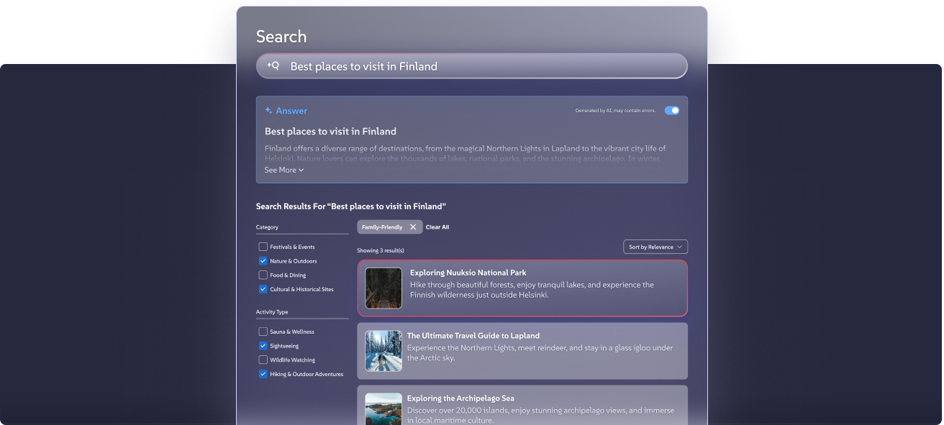Check the Festivals & Events checkbox
The height and width of the screenshot is (425, 944).
click(x=263, y=247)
